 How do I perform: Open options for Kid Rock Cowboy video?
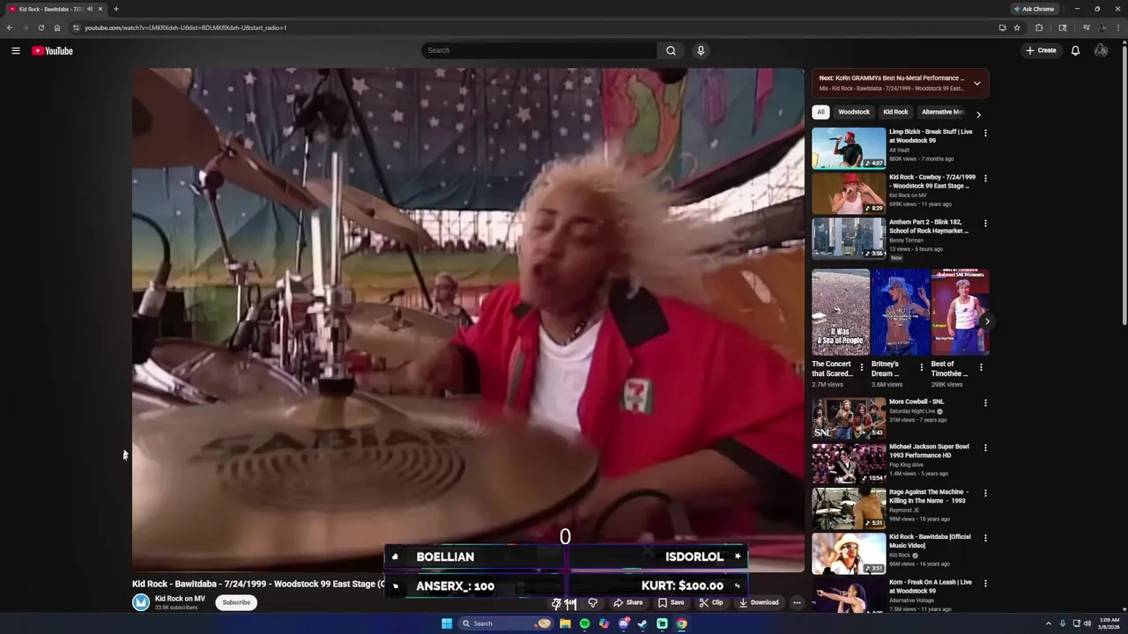coord(985,178)
